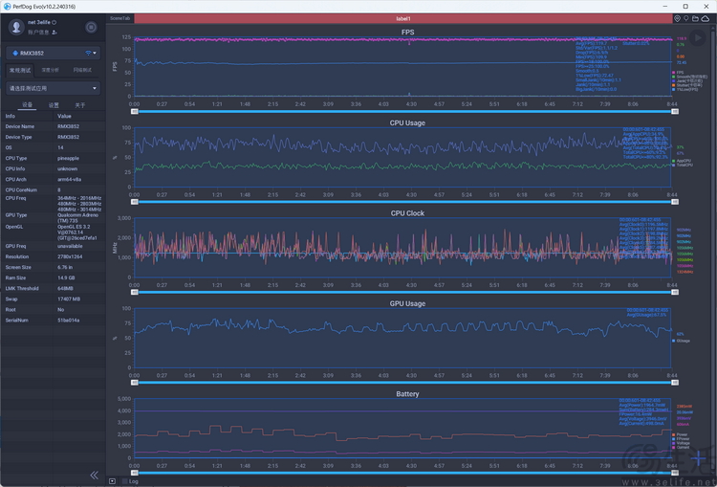Click the cloud upload icon
Image resolution: width=717 pixels, height=487 pixels.
click(x=706, y=18)
